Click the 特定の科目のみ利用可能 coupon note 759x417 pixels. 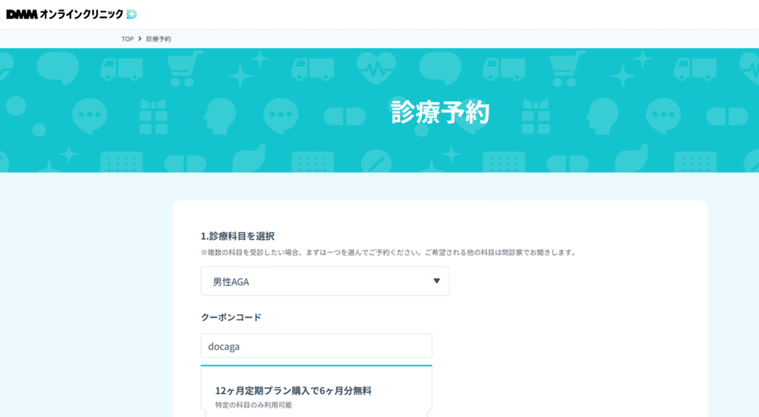(x=253, y=405)
